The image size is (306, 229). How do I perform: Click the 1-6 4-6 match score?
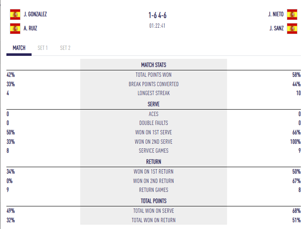[157, 15]
